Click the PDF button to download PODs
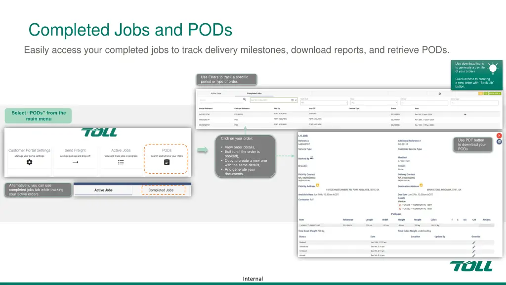This screenshot has height=285, width=506. 499,142
